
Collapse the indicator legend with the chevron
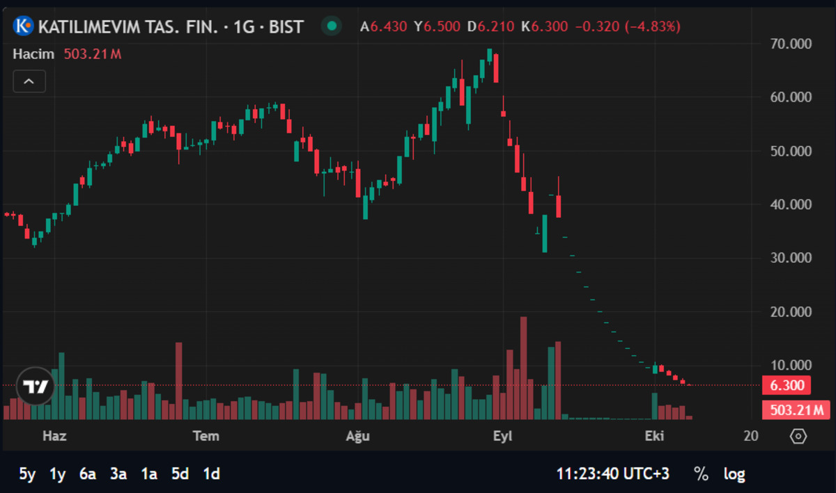click(x=29, y=81)
